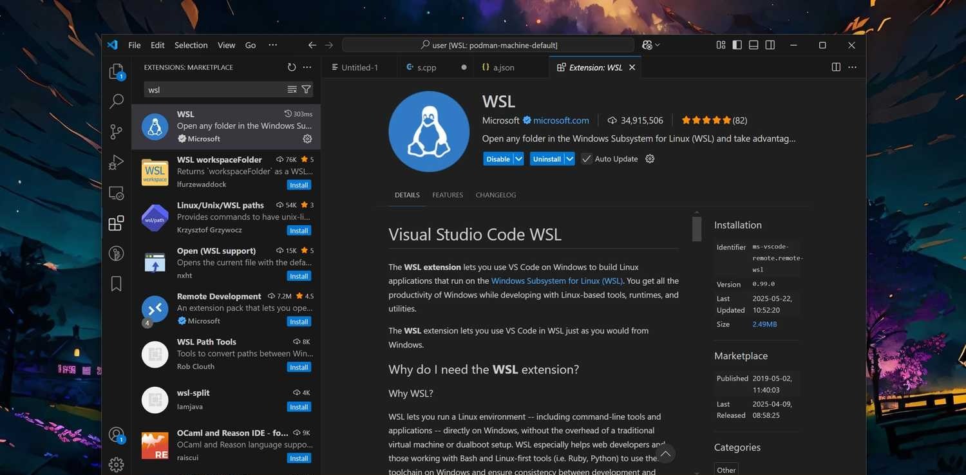Open manage gear on WSL list item
The width and height of the screenshot is (966, 475).
[x=307, y=138]
